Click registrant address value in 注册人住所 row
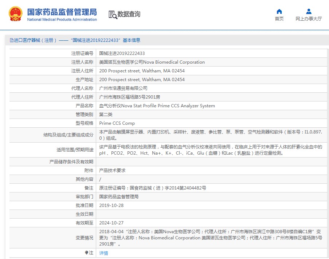The image size is (329, 259). [142, 71]
